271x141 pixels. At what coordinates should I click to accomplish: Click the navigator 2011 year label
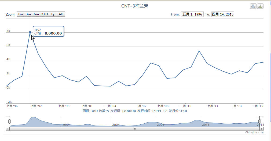click(206, 125)
